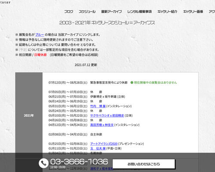The height and width of the screenshot is (172, 215).
Task: Click the 2021年 year sidebar cell
Action: coord(29,115)
